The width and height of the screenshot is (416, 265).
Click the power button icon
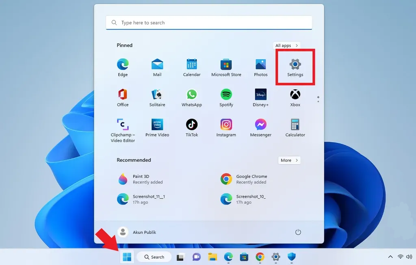point(298,232)
